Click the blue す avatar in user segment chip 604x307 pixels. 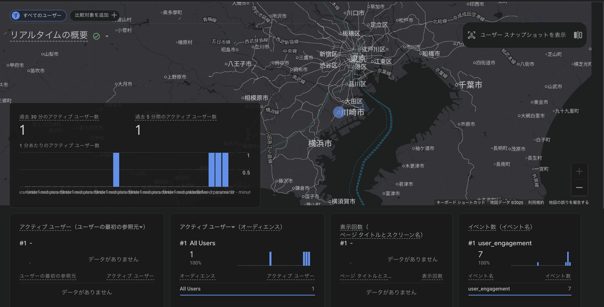coord(16,15)
